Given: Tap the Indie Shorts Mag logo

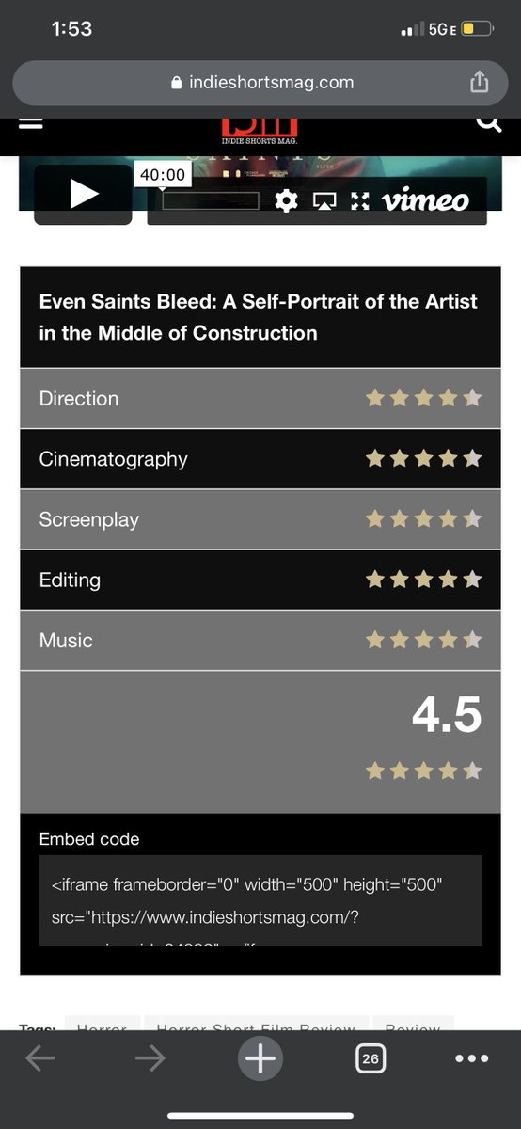Looking at the screenshot, I should pos(260,130).
